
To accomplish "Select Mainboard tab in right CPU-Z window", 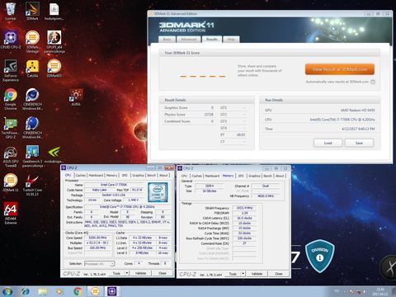I will click(x=212, y=176).
